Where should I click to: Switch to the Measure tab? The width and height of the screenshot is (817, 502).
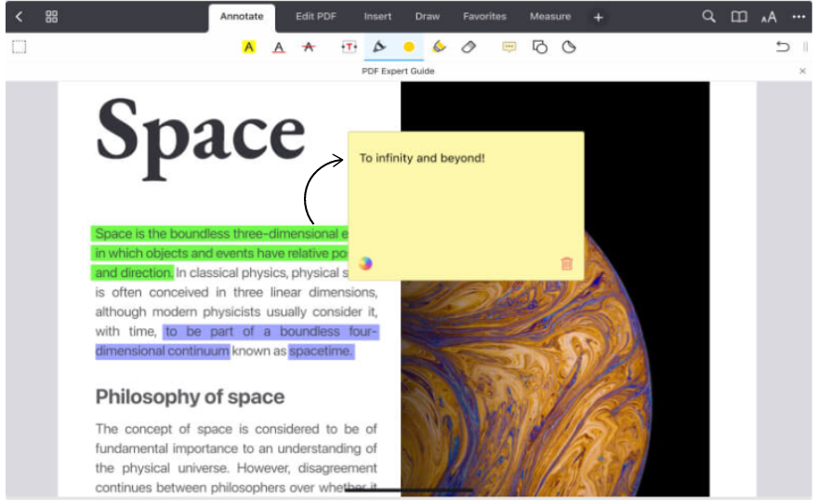(550, 17)
